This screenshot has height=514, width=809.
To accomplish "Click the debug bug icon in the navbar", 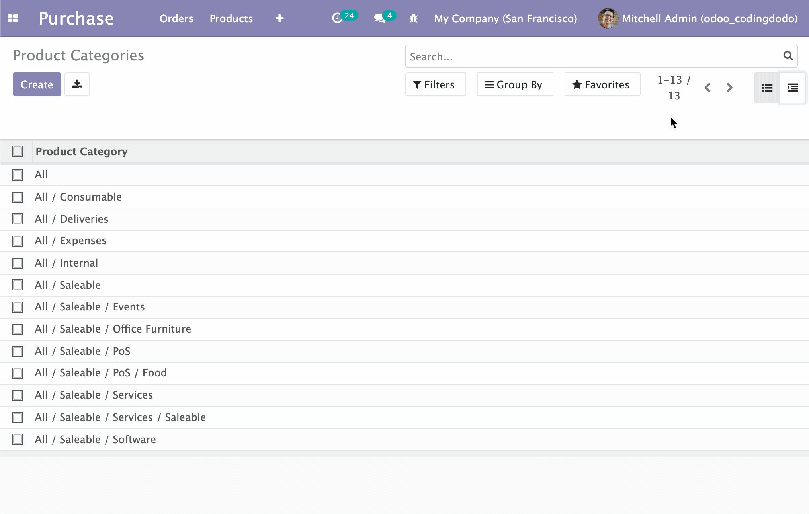I will point(414,18).
